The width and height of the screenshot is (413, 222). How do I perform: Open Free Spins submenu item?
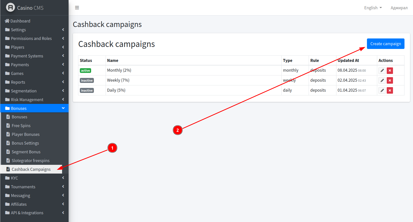[x=21, y=126]
